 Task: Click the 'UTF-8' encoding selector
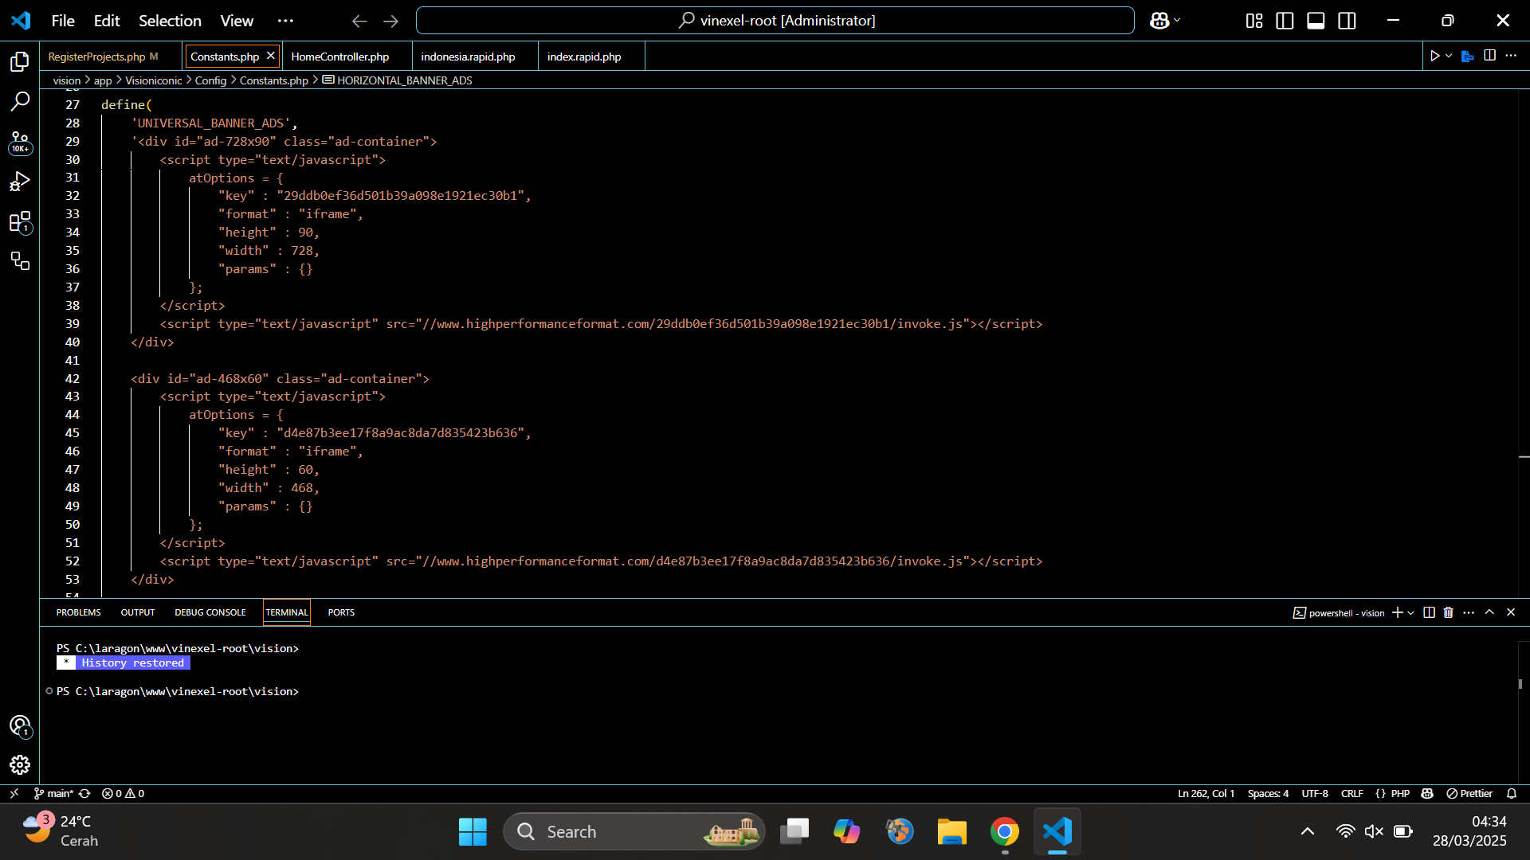(x=1315, y=793)
